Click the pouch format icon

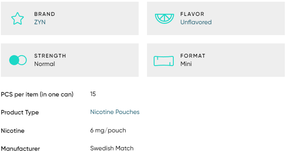164,61
